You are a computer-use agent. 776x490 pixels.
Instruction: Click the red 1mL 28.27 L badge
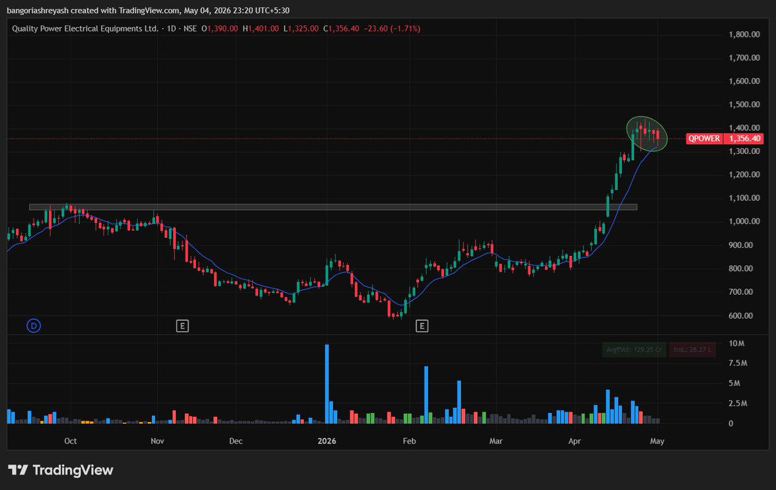pos(693,349)
